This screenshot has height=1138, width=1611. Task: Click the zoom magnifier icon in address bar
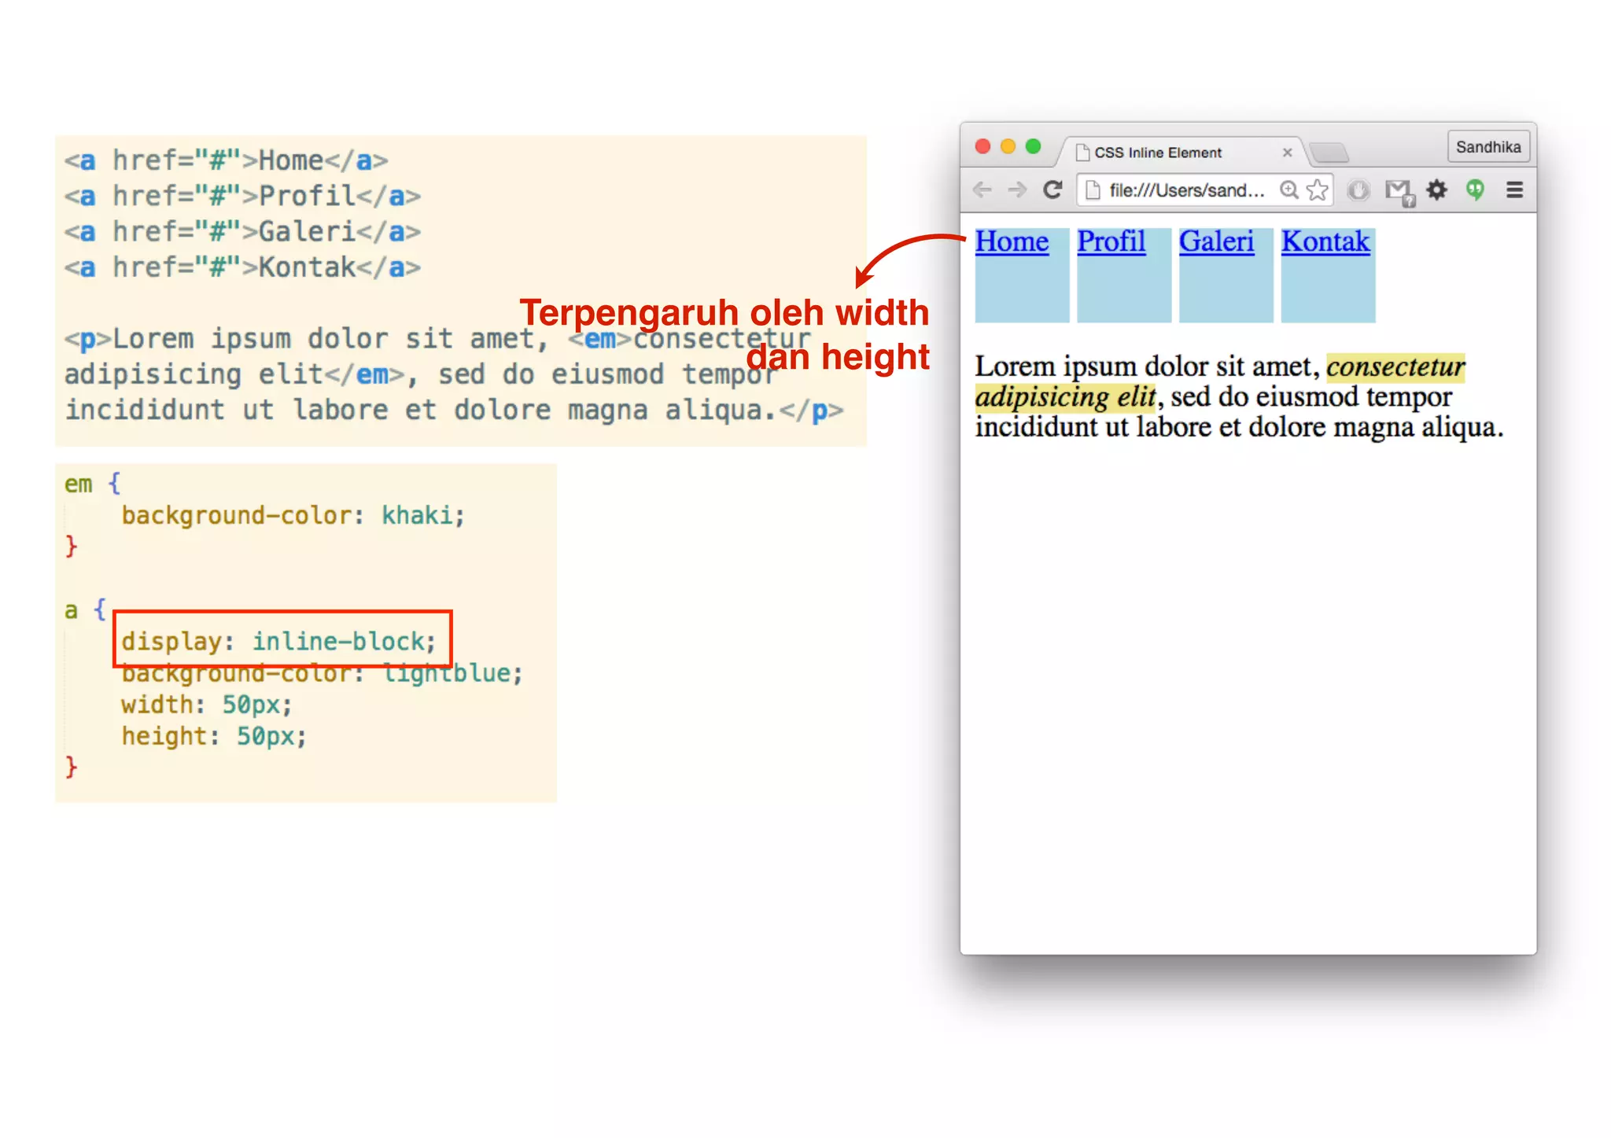(x=1288, y=190)
